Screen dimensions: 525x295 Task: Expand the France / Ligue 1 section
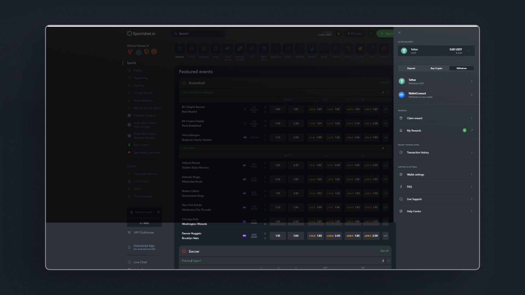(388, 261)
